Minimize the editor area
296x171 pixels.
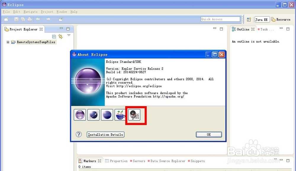tap(214, 28)
